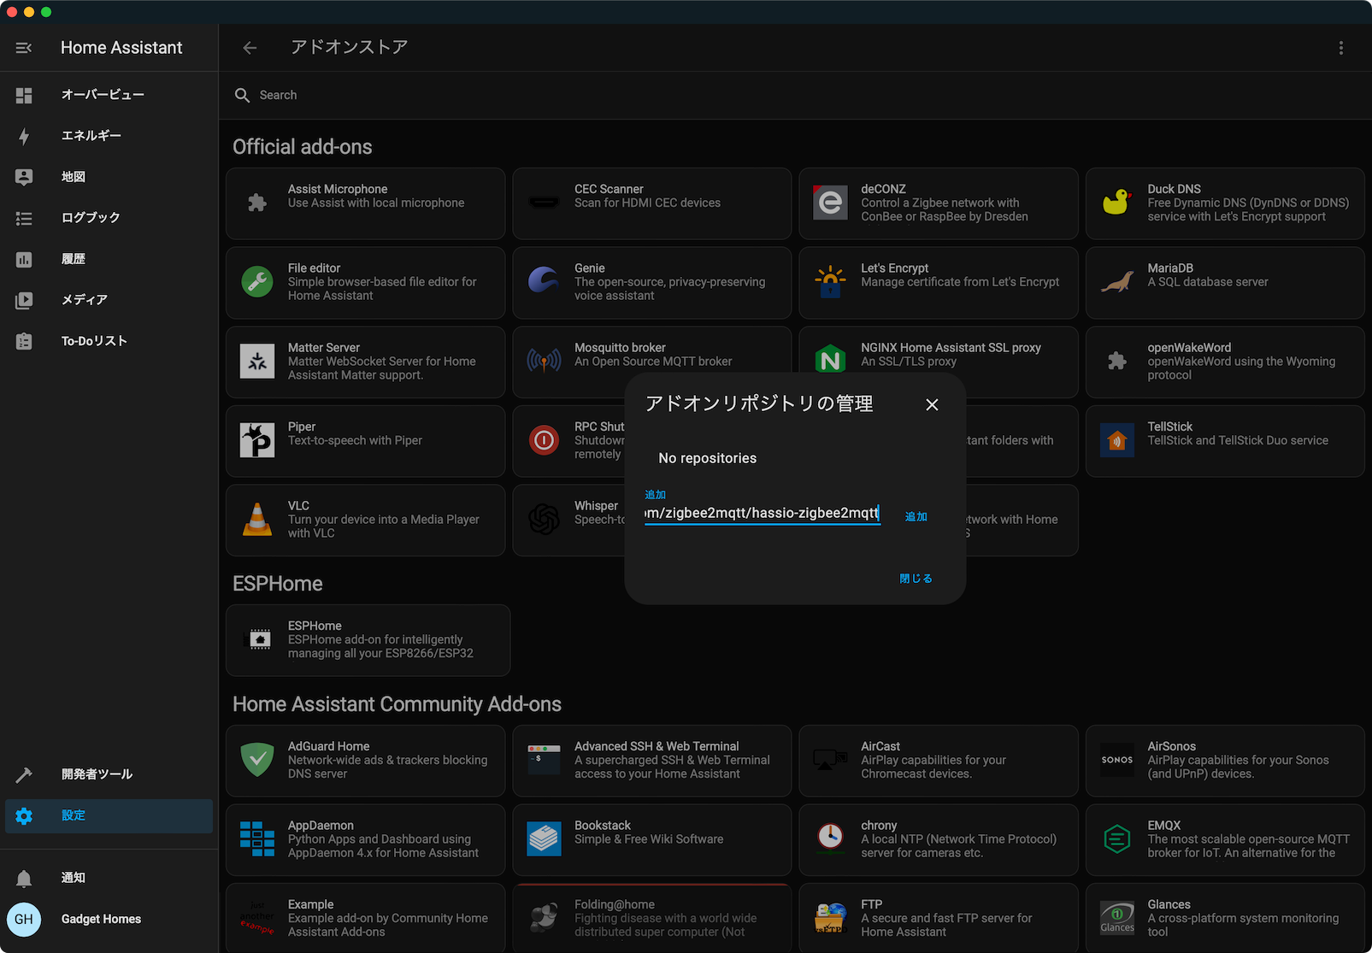Viewport: 1372px width, 953px height.
Task: Click the 'NGINX Home Assistant SSL proxy' title
Action: pyautogui.click(x=951, y=348)
